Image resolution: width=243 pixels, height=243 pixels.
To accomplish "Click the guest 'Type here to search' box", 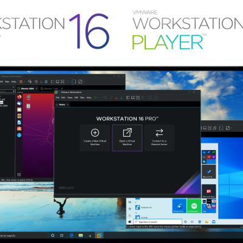I will (x=157, y=222).
